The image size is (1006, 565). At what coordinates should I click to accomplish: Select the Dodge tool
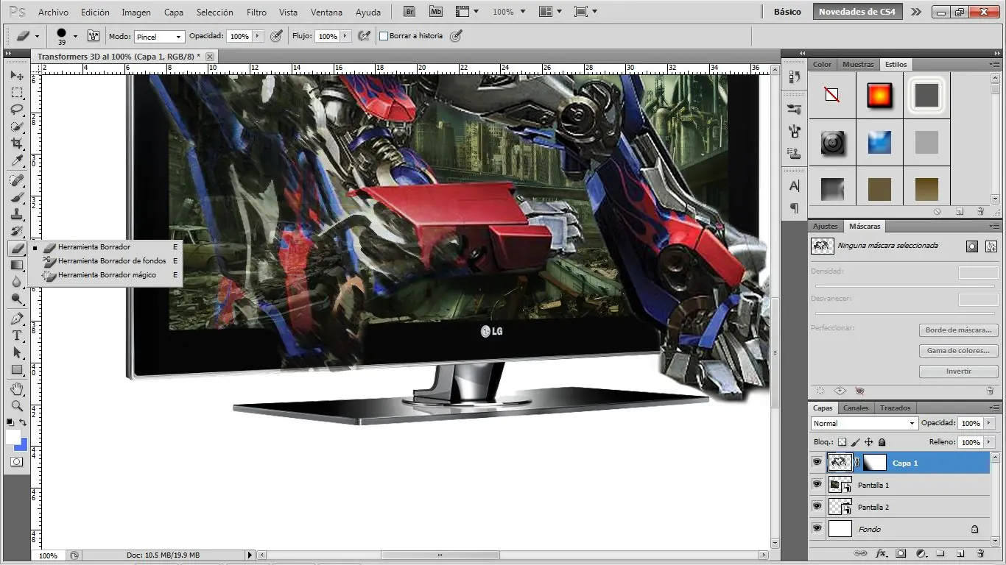(x=17, y=299)
